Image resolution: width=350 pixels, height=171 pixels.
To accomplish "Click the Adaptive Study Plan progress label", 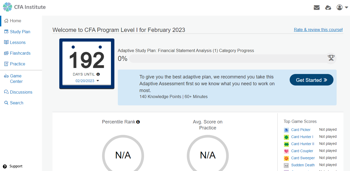I will pos(186,51).
